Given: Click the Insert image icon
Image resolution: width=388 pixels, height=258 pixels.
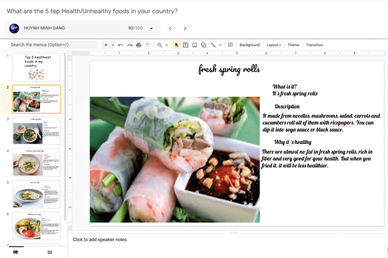Looking at the screenshot, I should tap(194, 45).
